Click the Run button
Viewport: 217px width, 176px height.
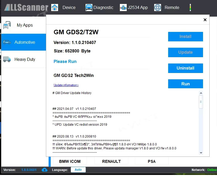185,84
